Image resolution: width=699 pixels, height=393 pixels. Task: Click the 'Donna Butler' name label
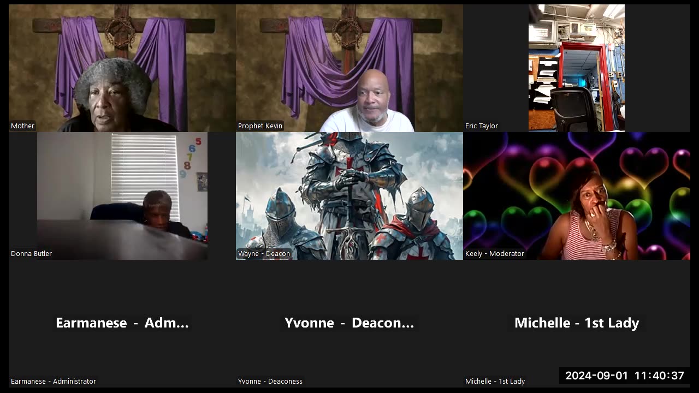(32, 253)
